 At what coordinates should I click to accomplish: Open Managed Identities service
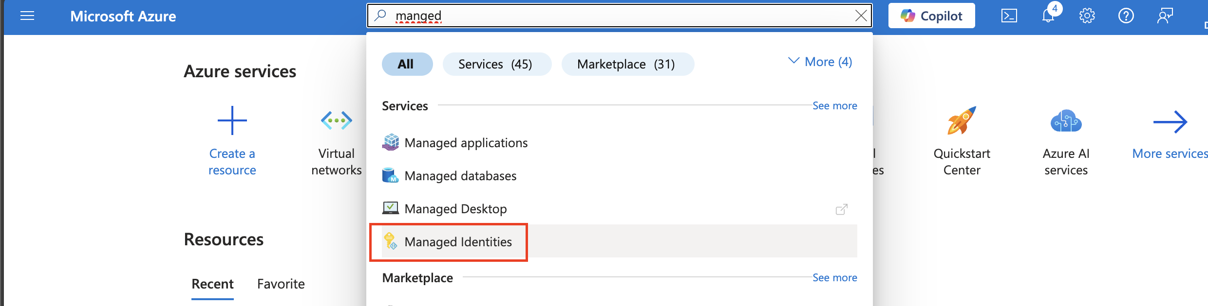point(619,241)
